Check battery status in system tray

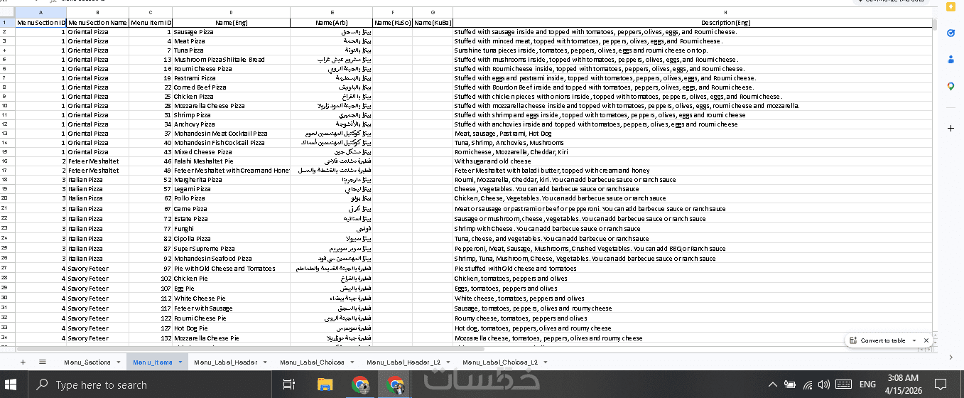pyautogui.click(x=791, y=384)
